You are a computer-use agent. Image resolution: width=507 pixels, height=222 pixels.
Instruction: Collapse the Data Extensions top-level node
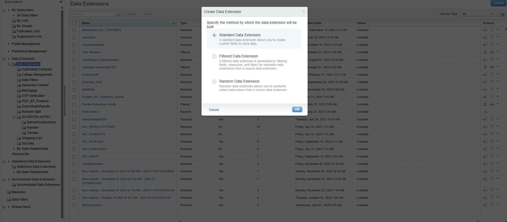pos(4,59)
